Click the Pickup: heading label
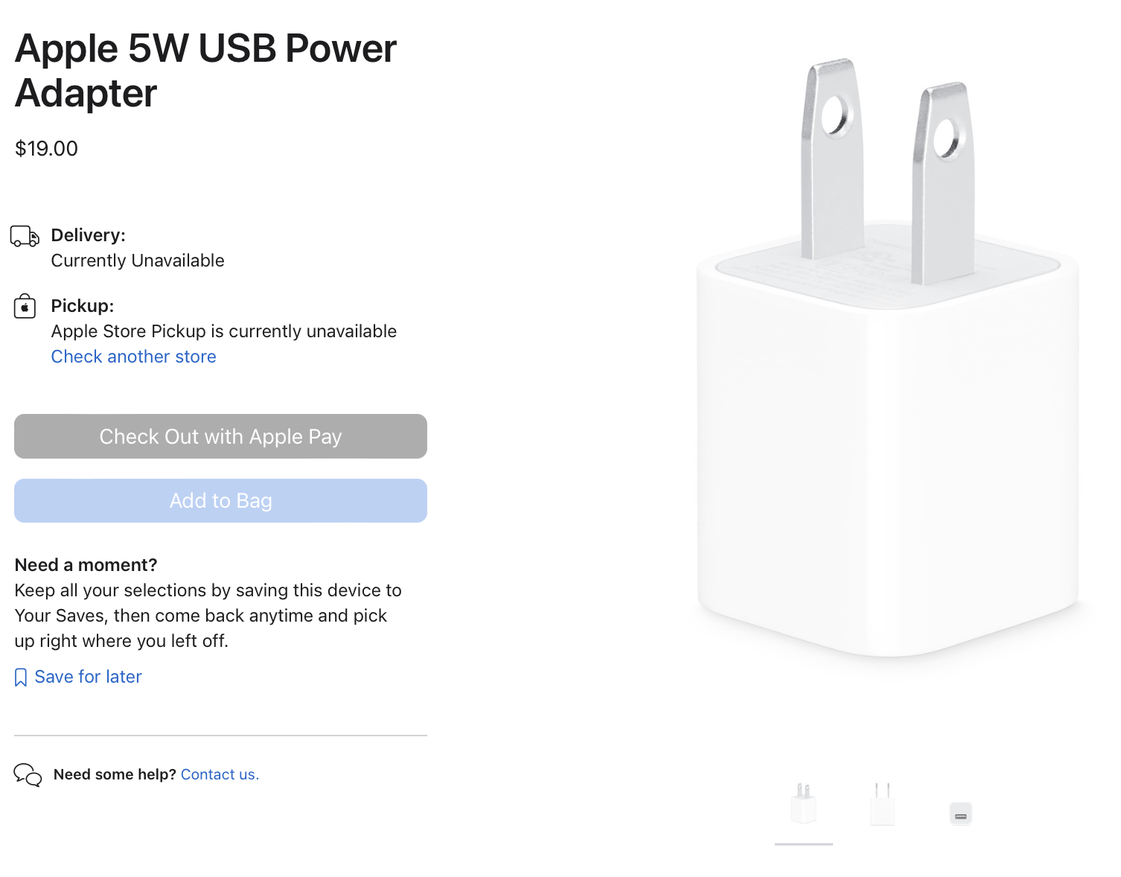 coord(82,306)
